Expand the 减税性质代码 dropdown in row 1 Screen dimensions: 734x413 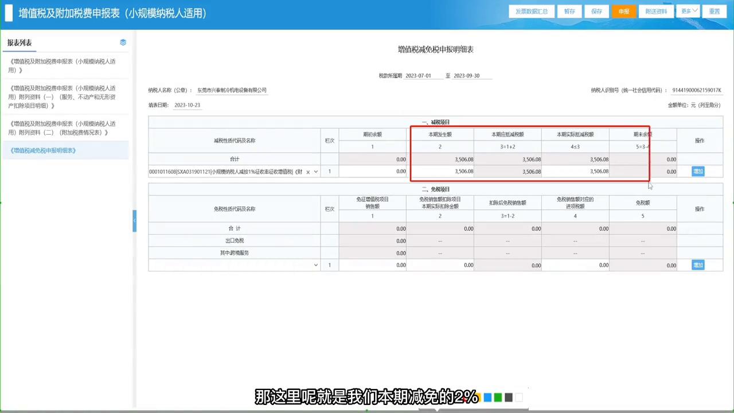[x=315, y=171]
